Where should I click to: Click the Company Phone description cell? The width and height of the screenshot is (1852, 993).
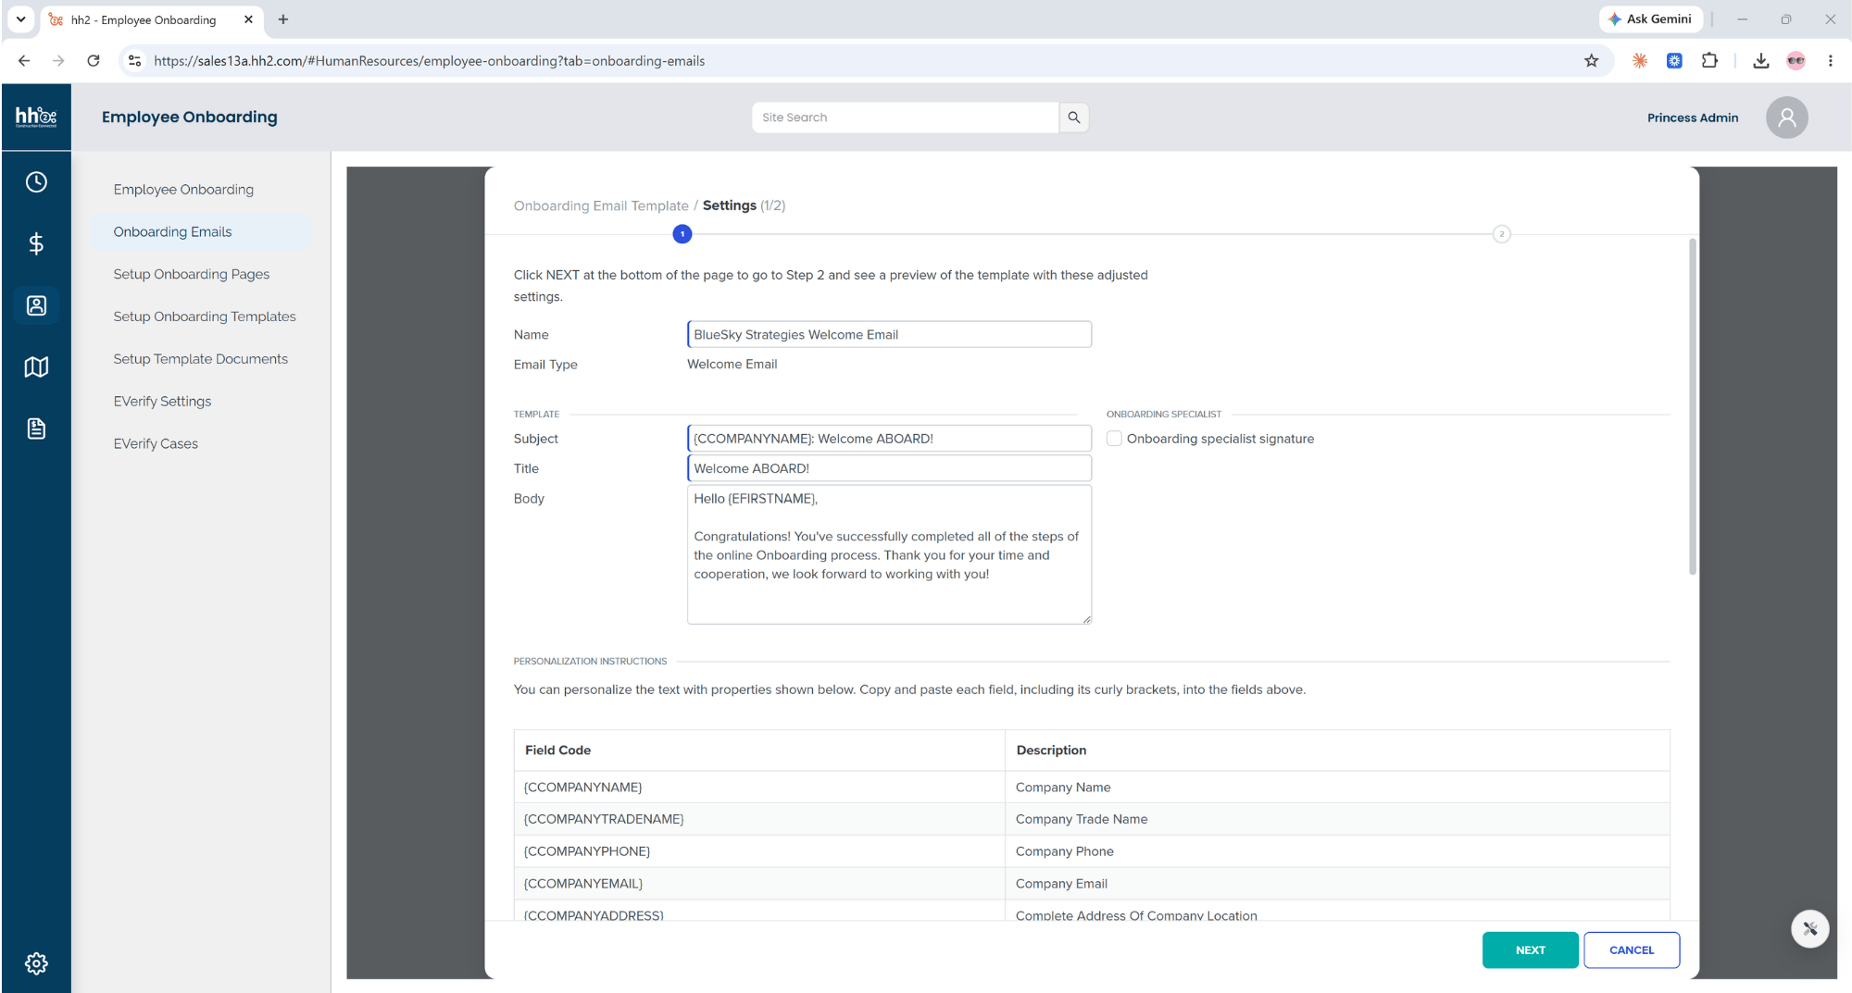click(1337, 851)
